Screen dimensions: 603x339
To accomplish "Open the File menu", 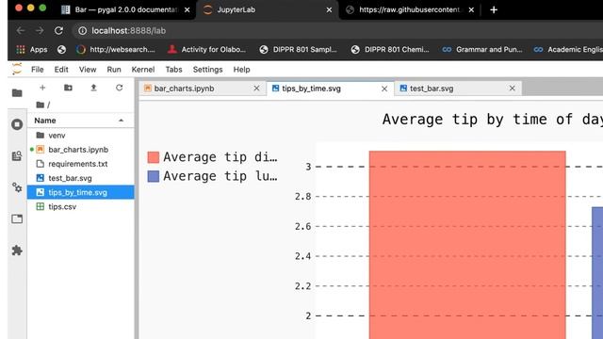I will point(38,70).
